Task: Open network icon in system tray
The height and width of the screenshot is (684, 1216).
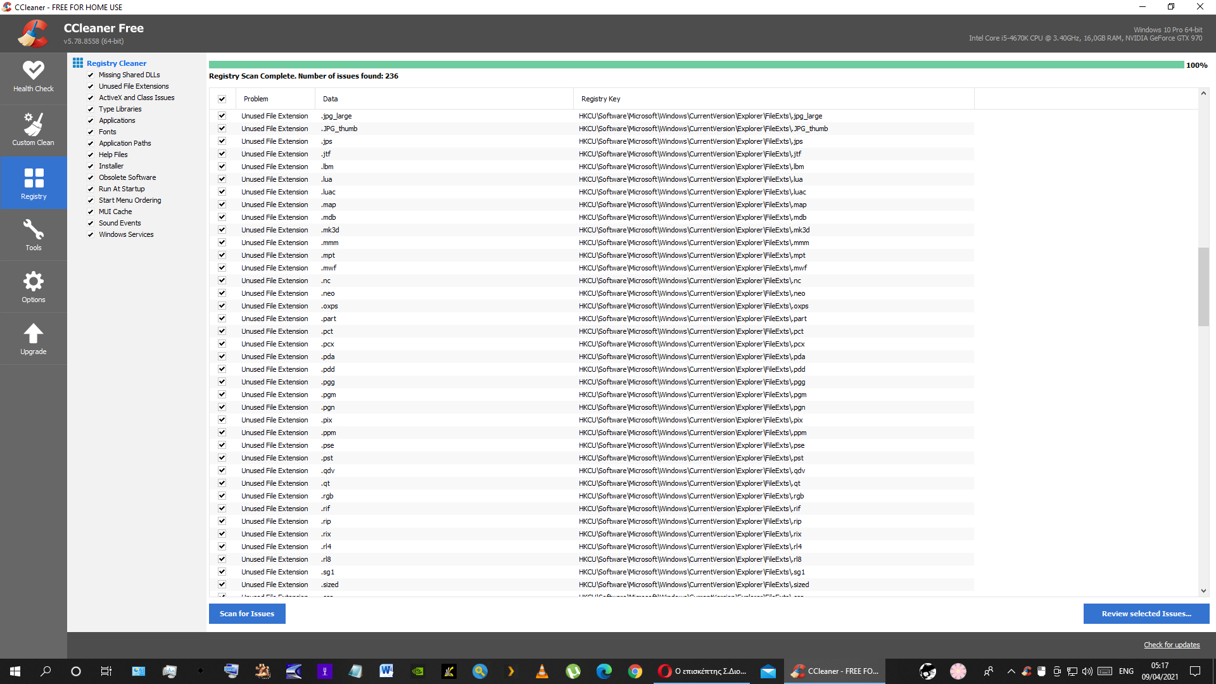Action: 1072,671
